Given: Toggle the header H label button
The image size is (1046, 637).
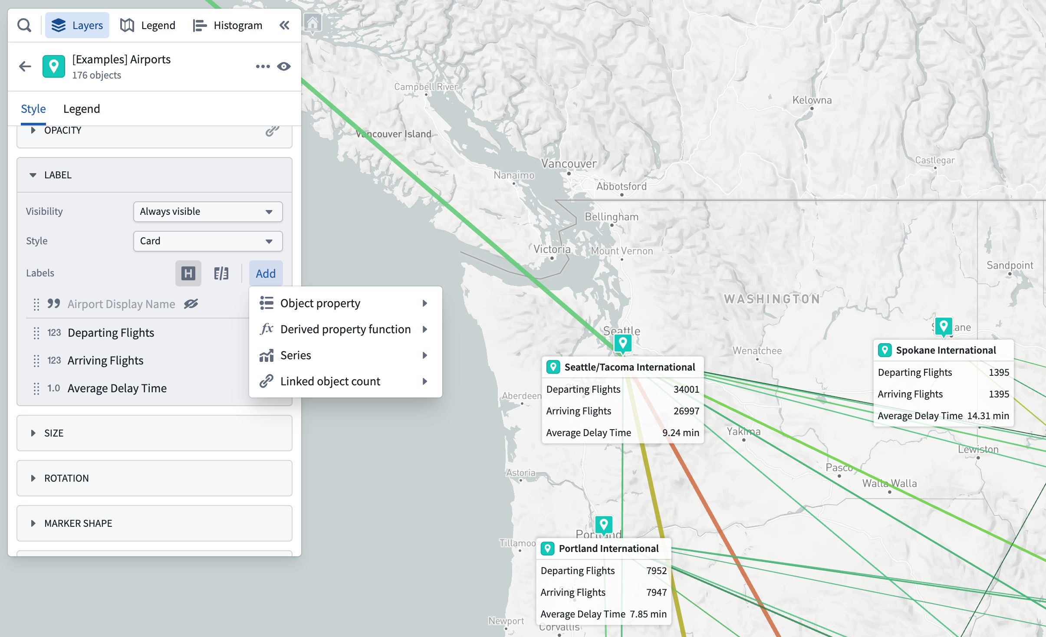Looking at the screenshot, I should coord(188,273).
